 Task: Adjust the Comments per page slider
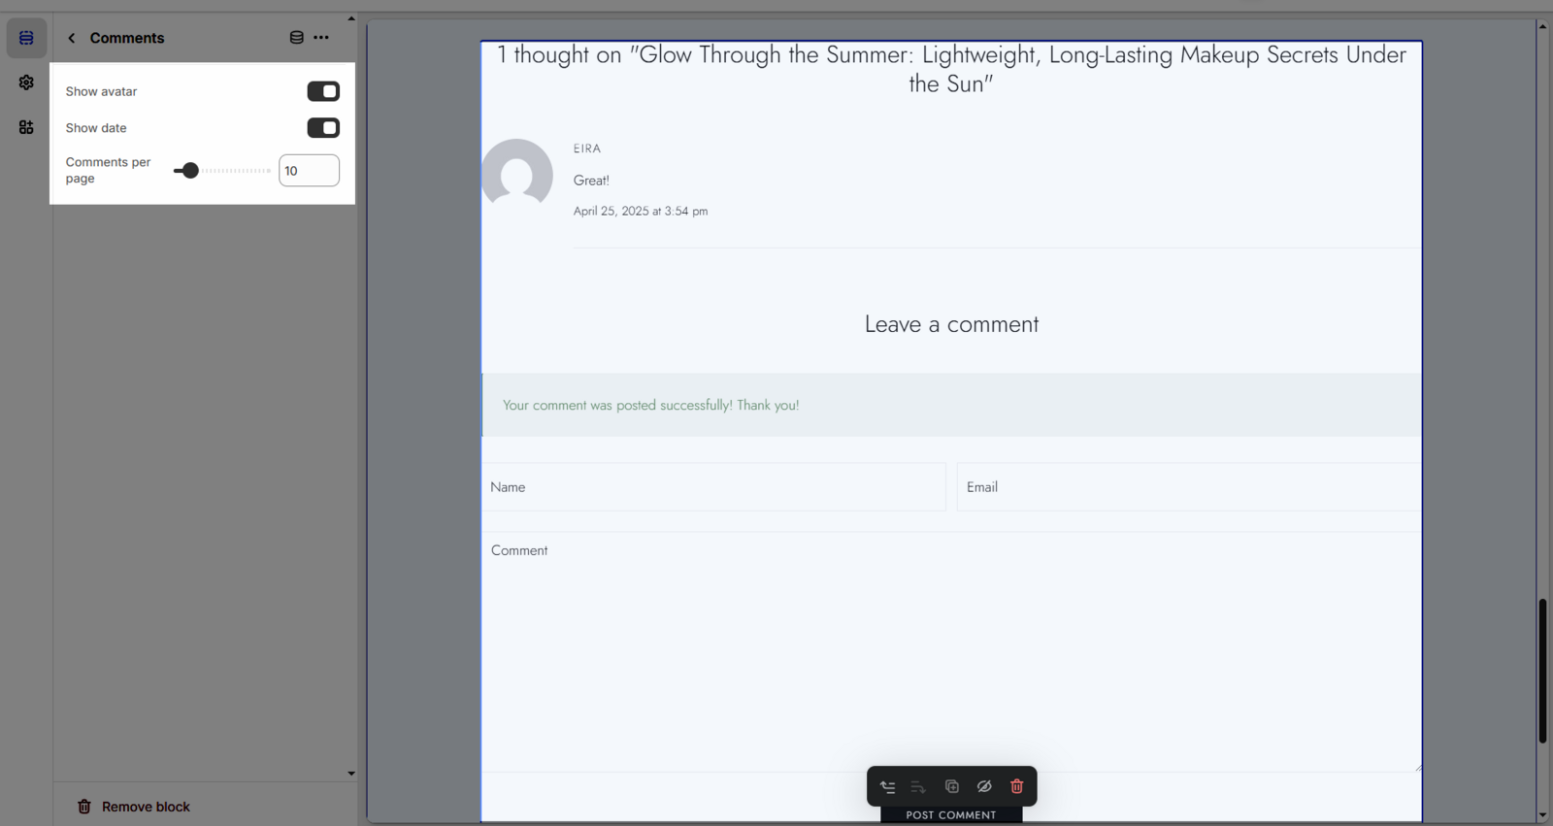tap(190, 171)
